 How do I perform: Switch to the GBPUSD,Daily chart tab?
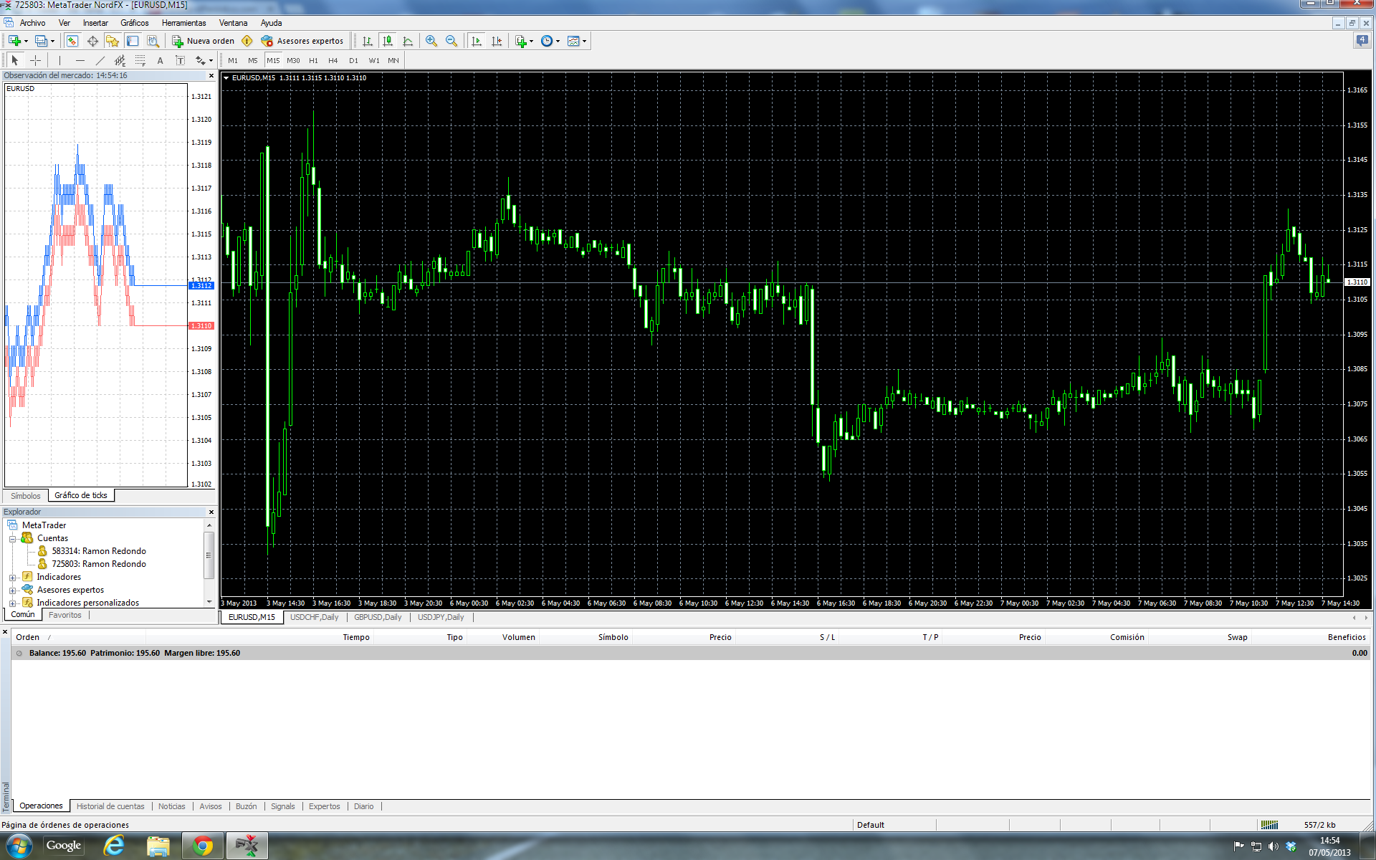point(377,617)
